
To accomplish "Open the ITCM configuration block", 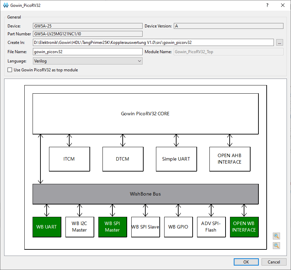I will [70, 159].
